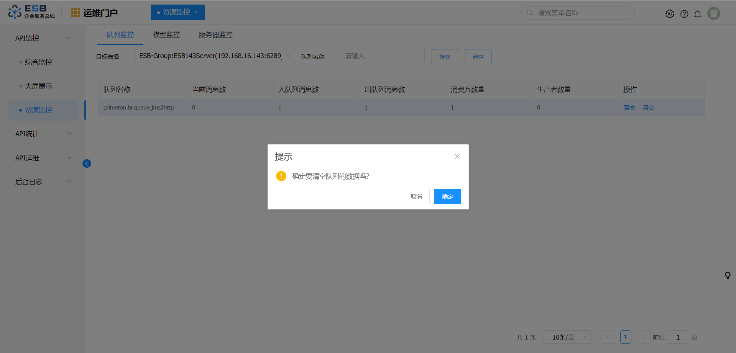Expand the 后台日志 sidebar menu
The width and height of the screenshot is (736, 353).
tap(43, 181)
